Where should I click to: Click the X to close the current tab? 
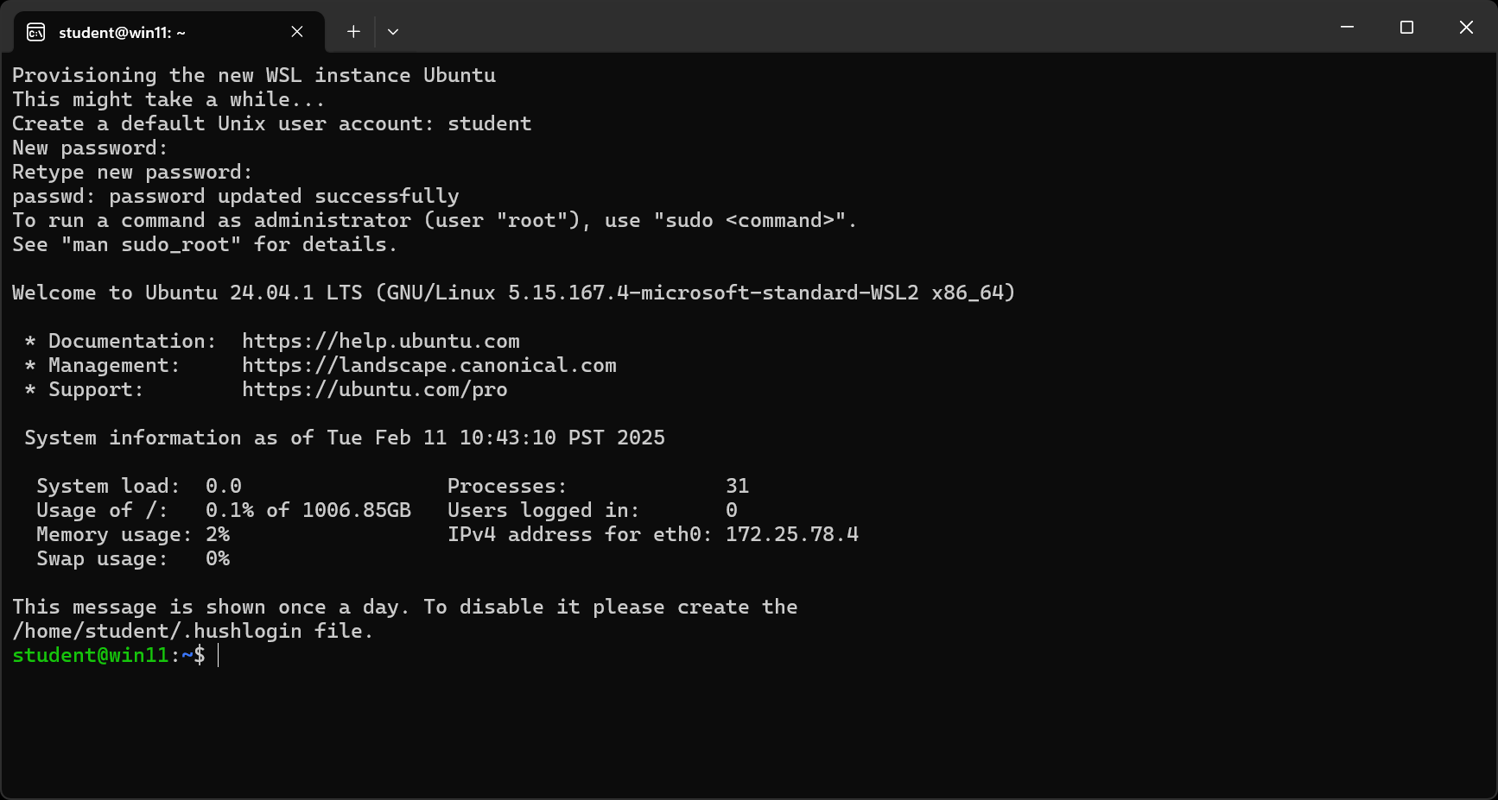point(297,31)
